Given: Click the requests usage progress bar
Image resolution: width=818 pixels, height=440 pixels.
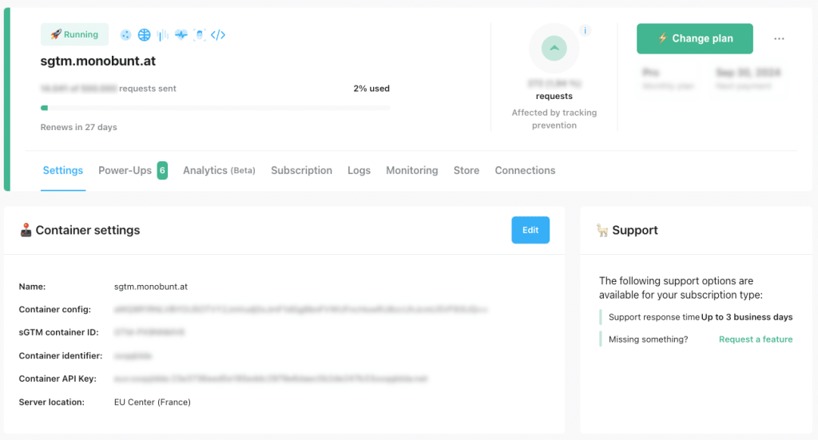Looking at the screenshot, I should tap(215, 108).
